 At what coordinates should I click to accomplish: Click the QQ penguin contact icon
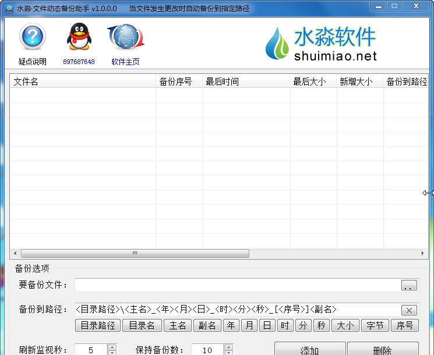pyautogui.click(x=79, y=37)
